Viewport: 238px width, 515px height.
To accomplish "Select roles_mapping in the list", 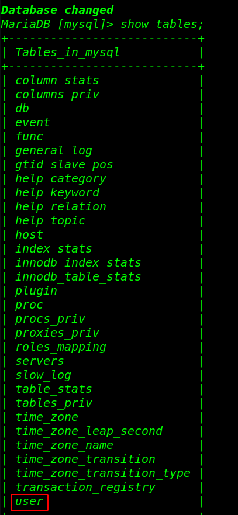I will click(x=61, y=347).
